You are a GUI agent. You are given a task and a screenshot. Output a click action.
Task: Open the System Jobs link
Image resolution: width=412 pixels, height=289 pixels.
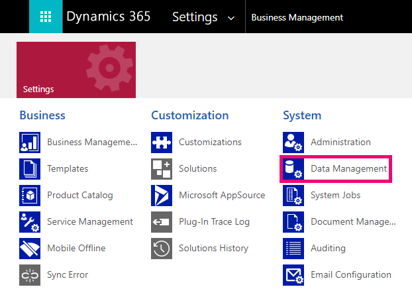tap(336, 195)
